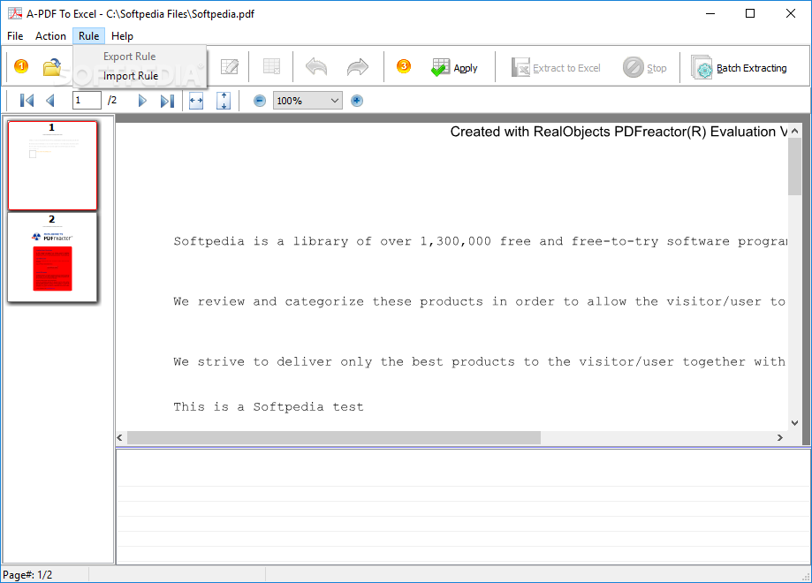Choose Export Rule menu entry
812x583 pixels.
pyautogui.click(x=130, y=57)
